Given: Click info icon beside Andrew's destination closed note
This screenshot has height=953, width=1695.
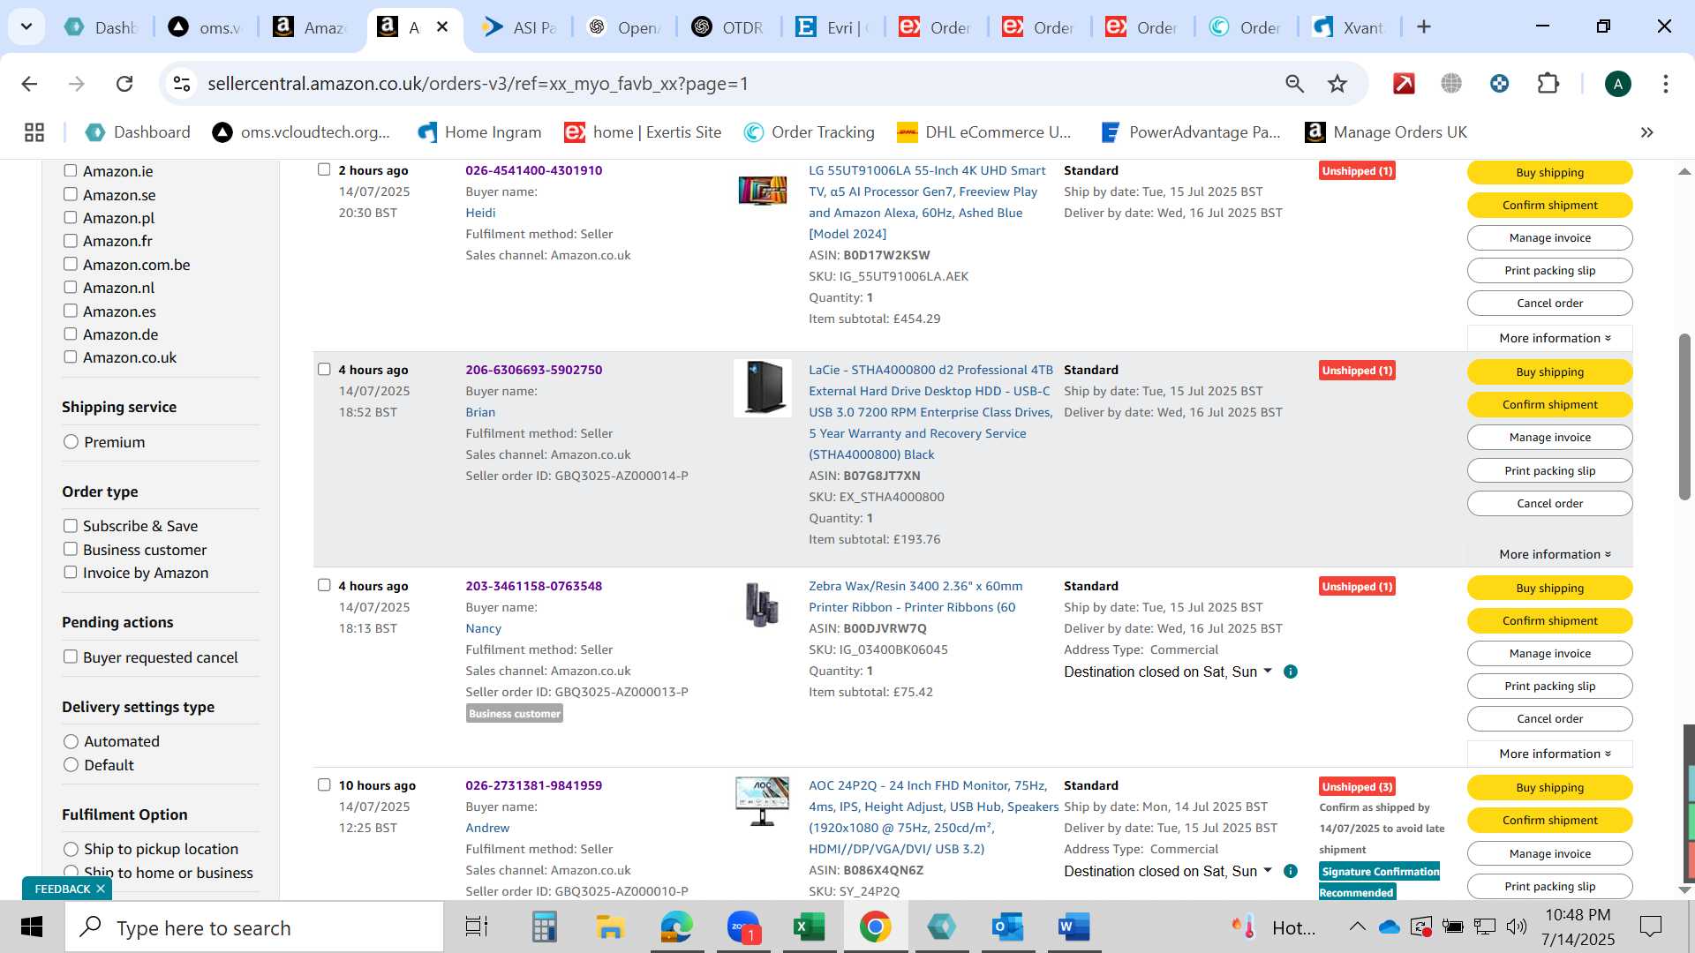Looking at the screenshot, I should pos(1290,872).
